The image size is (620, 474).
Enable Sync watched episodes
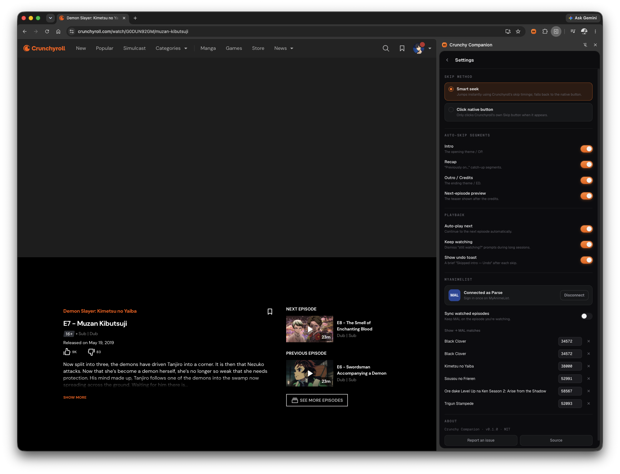point(586,316)
